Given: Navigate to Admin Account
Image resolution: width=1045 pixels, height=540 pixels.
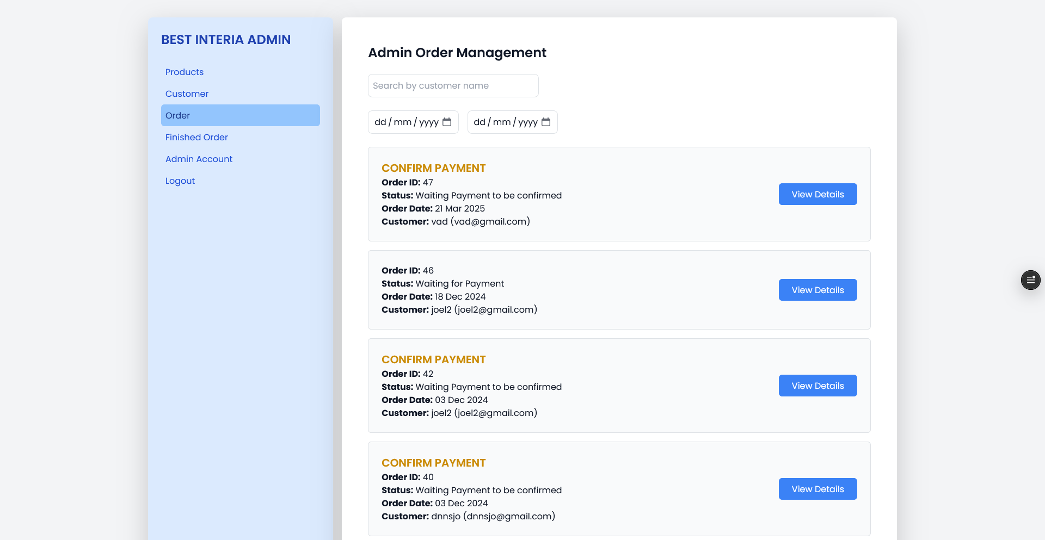Looking at the screenshot, I should click(x=199, y=159).
